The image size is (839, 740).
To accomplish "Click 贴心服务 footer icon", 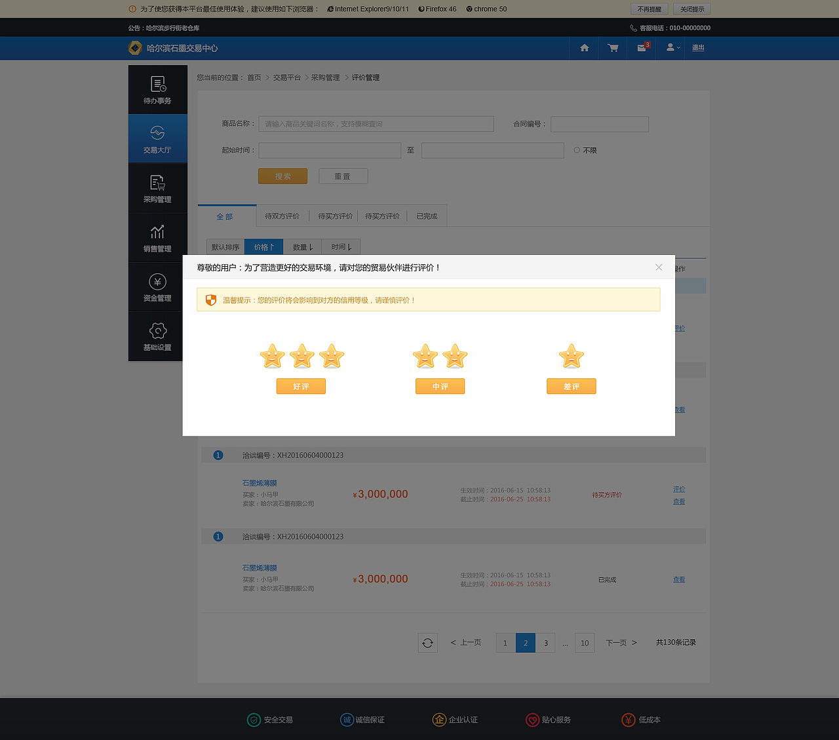I will click(532, 720).
